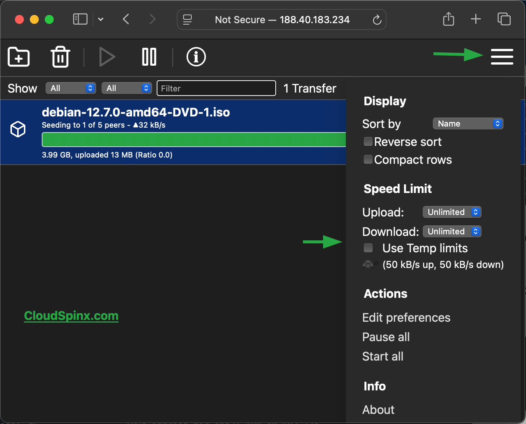The width and height of the screenshot is (526, 424).
Task: Choose Pause all from Actions
Action: point(386,337)
